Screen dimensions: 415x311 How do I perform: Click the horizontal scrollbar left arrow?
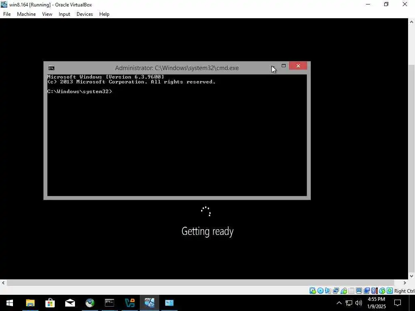pos(3,283)
